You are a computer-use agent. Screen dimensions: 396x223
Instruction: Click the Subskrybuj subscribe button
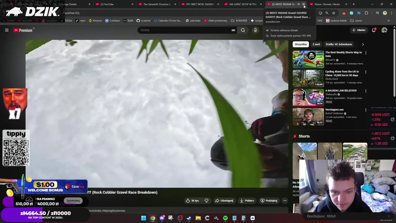(x=73, y=201)
